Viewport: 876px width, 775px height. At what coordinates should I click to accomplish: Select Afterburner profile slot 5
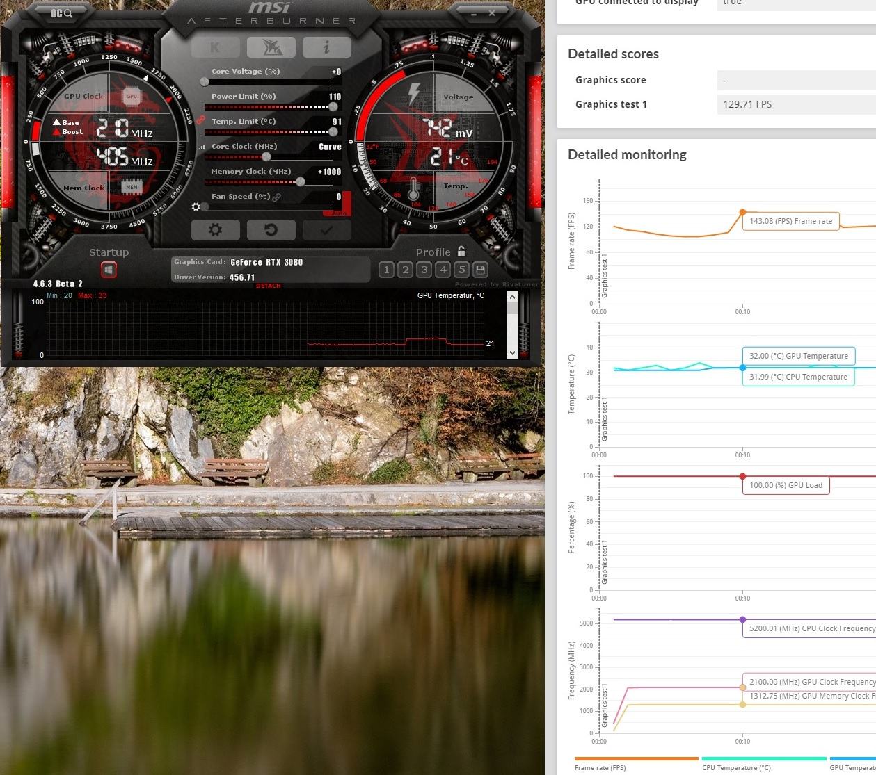point(461,270)
